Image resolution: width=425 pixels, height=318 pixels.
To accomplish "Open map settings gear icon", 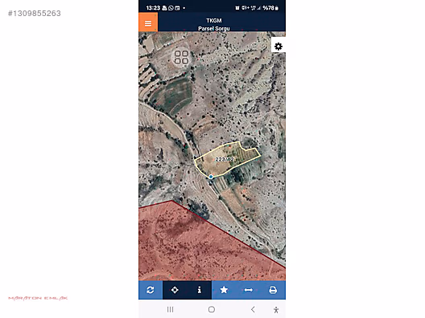I will [x=278, y=47].
